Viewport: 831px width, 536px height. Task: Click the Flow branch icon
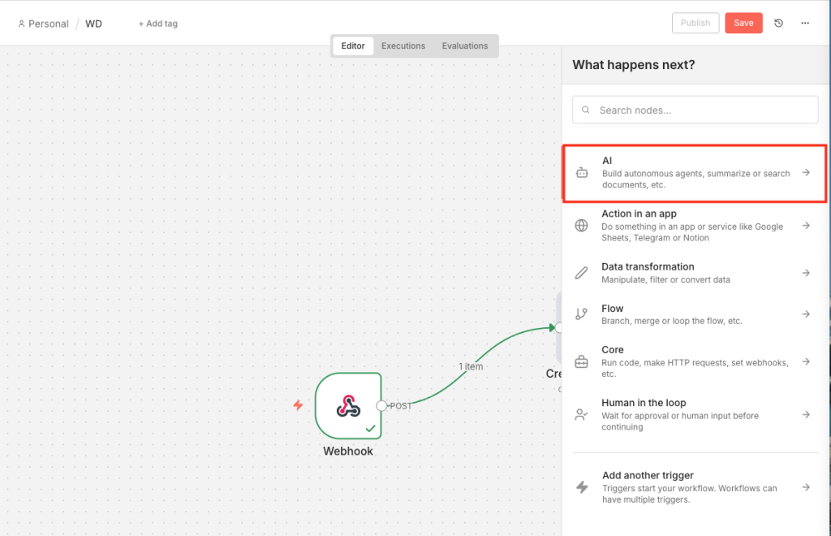coord(582,314)
